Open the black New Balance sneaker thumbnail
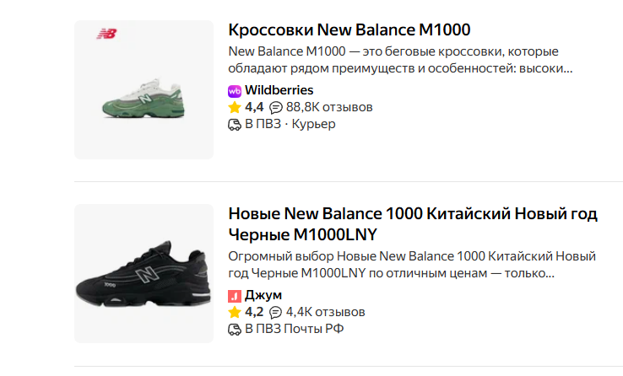The height and width of the screenshot is (376, 623). 144,273
